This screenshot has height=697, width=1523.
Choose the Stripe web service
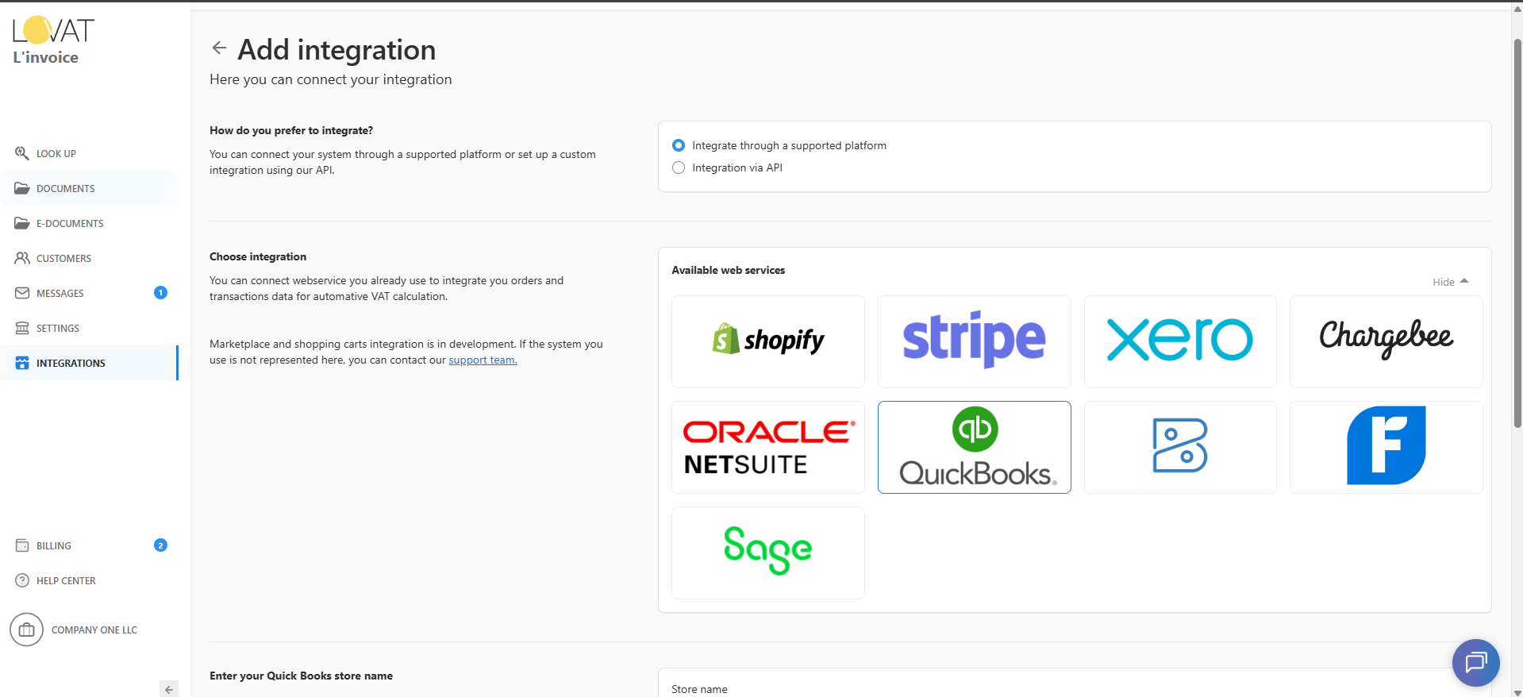click(974, 341)
